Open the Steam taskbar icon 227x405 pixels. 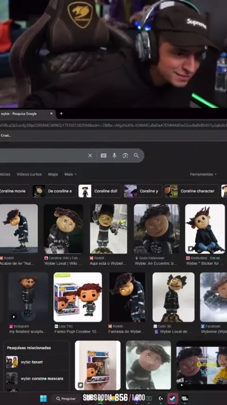[173, 398]
